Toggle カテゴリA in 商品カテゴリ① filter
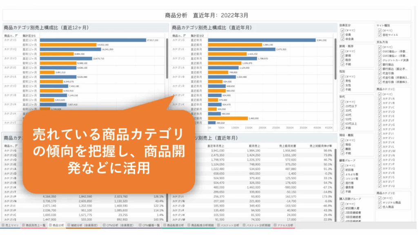Viewport: 418px width, 235px height. [380, 99]
